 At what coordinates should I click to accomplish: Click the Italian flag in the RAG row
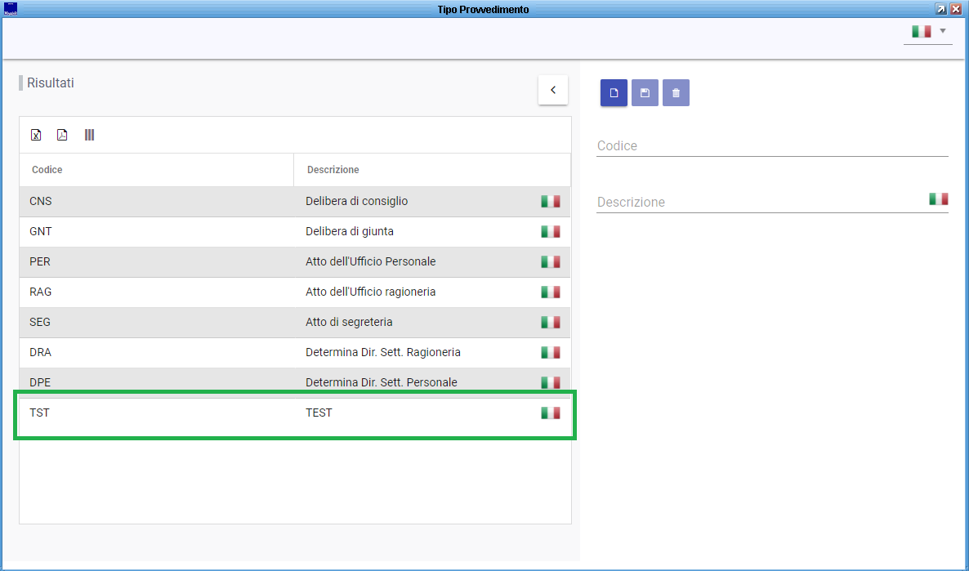coord(551,292)
